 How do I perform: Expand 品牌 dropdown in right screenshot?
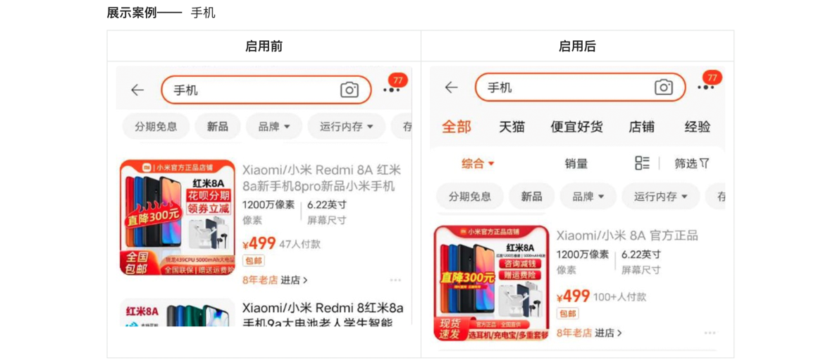(588, 196)
